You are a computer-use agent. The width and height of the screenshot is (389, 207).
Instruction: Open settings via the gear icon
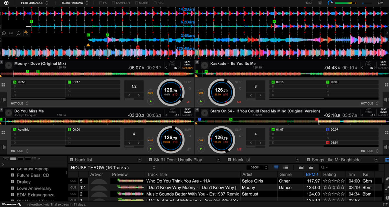(x=320, y=3)
